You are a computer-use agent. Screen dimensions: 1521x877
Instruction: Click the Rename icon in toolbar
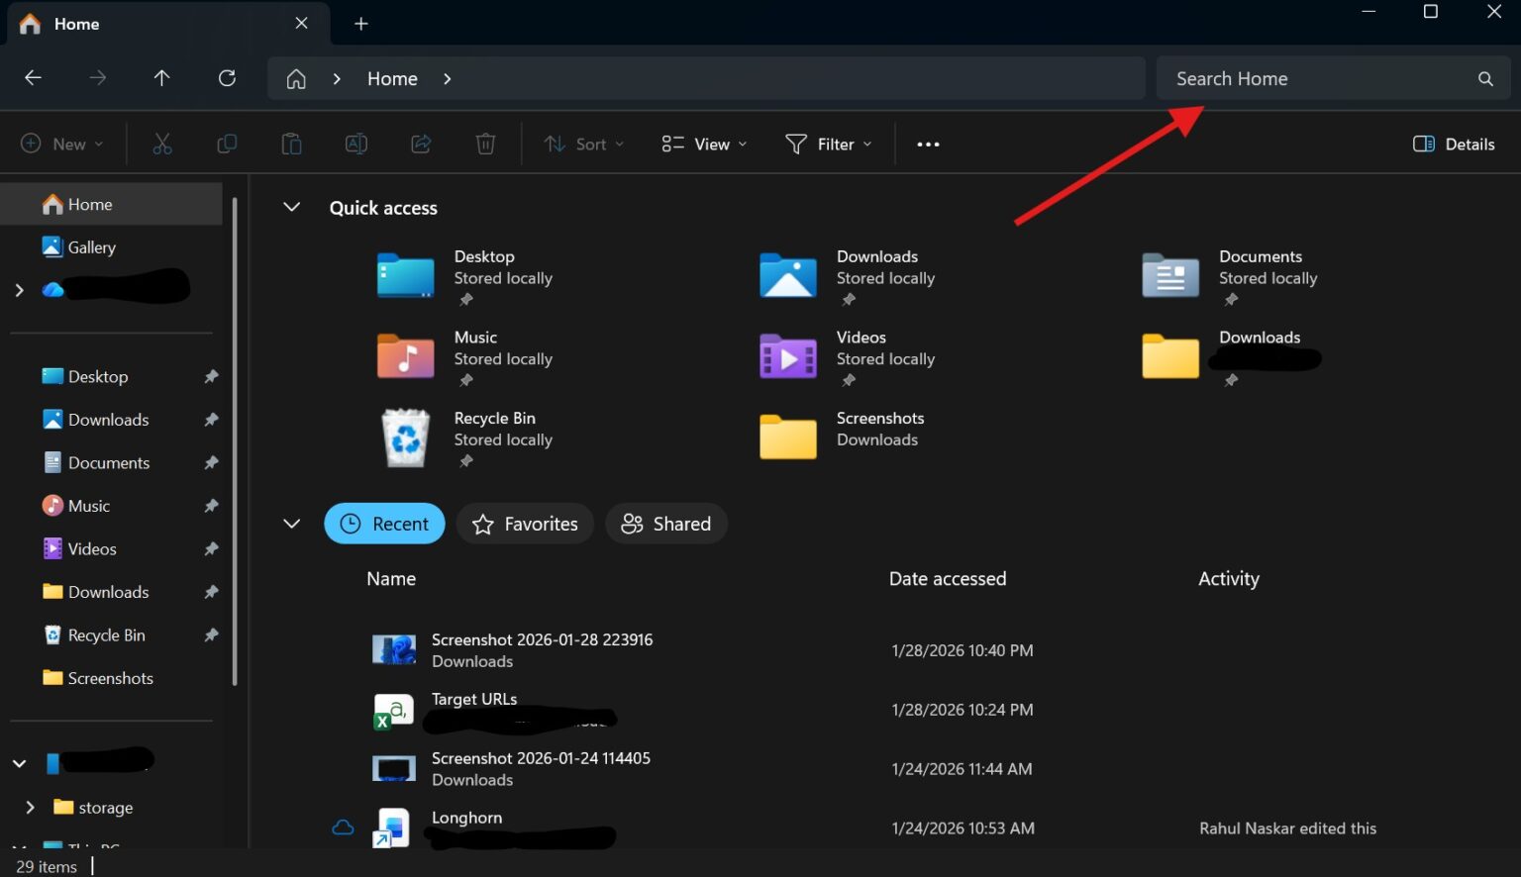(355, 145)
